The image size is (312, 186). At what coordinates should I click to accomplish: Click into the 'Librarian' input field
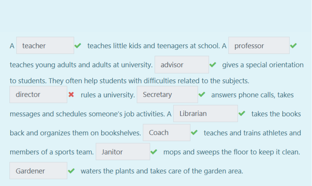click(x=205, y=114)
